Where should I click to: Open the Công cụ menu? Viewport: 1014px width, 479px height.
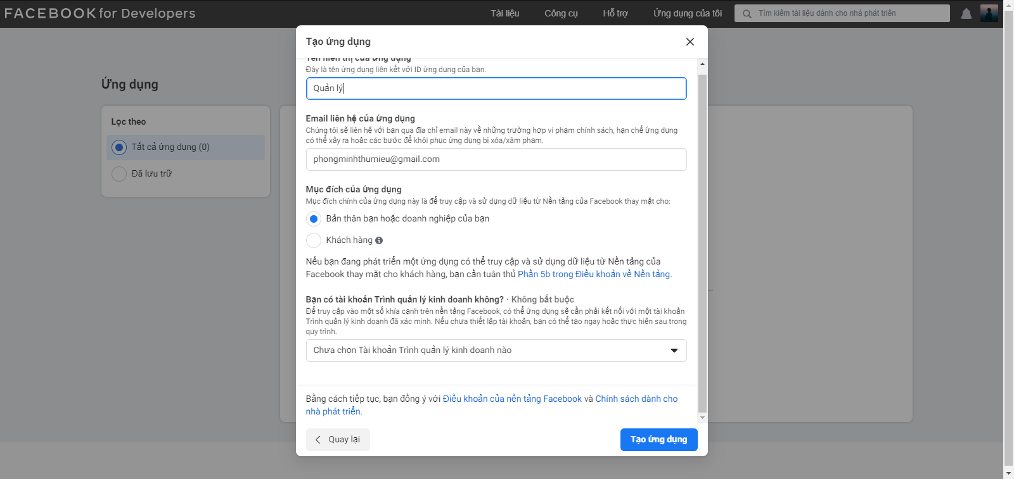point(561,13)
